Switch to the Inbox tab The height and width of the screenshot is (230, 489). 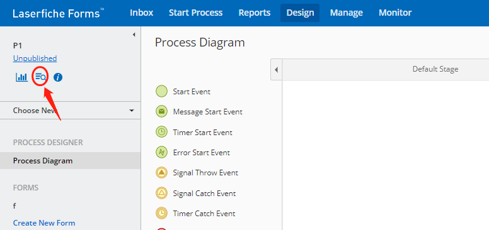[142, 13]
